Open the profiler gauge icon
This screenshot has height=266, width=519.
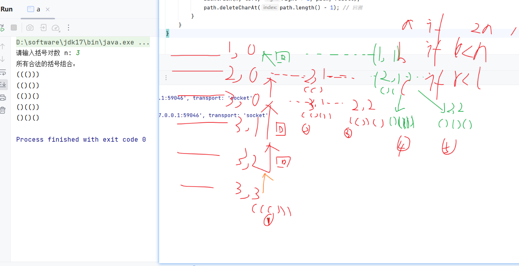(x=56, y=28)
